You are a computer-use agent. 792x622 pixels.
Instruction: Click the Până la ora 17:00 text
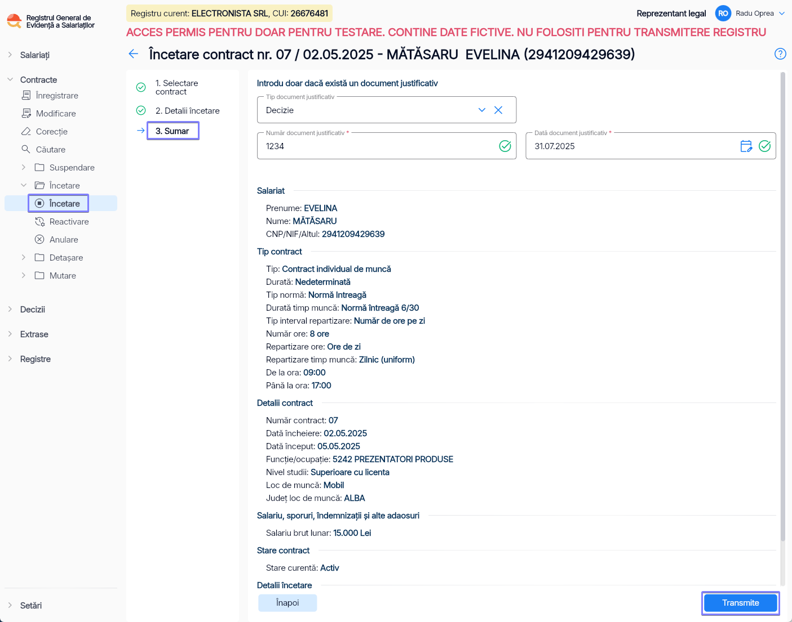click(x=299, y=386)
